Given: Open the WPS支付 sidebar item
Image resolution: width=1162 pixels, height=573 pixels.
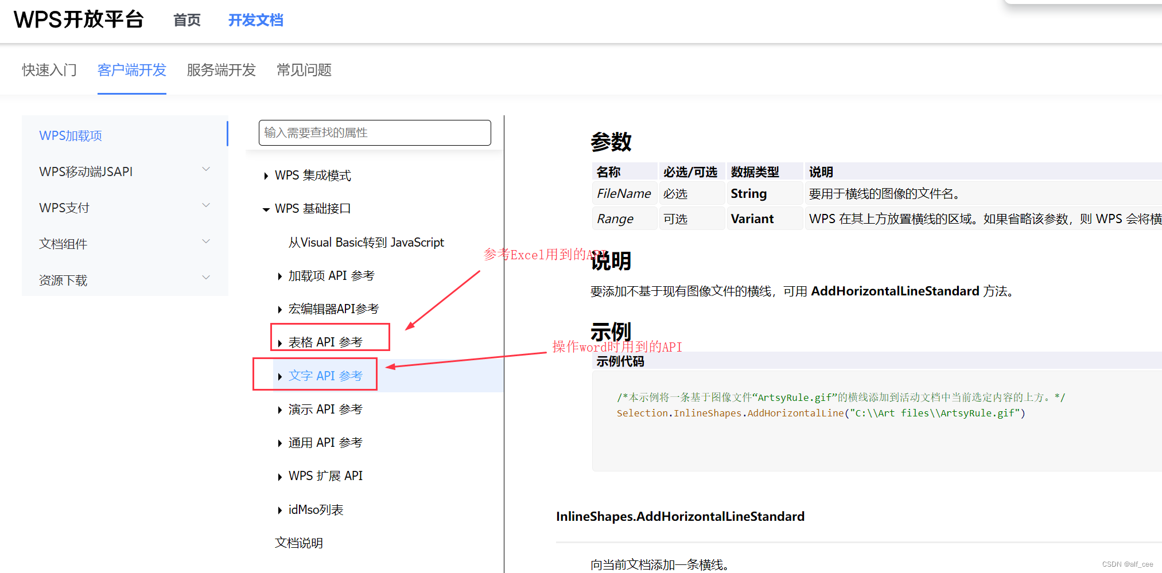Looking at the screenshot, I should 64,208.
